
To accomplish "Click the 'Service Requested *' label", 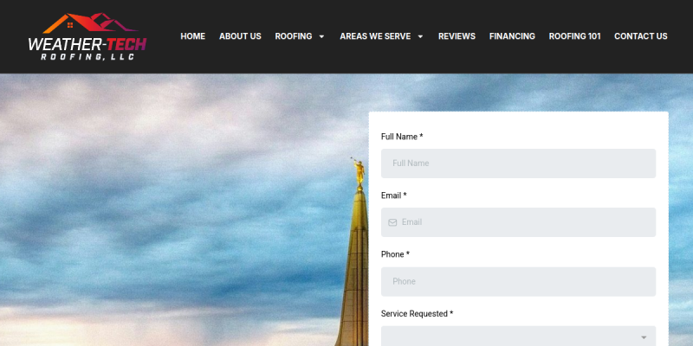I will click(x=417, y=313).
